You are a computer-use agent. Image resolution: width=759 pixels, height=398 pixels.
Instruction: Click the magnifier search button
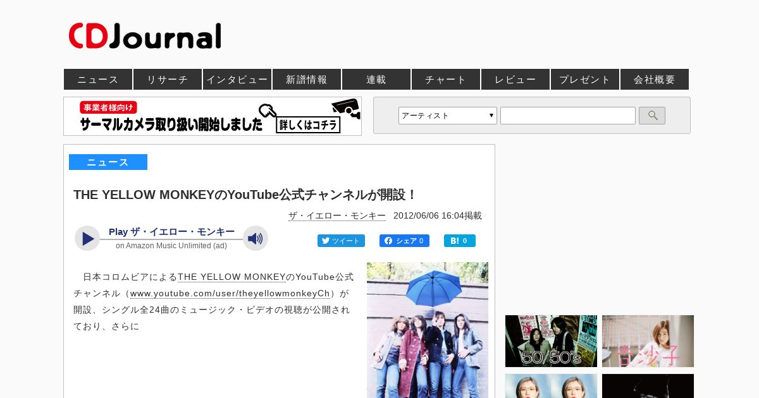[652, 116]
